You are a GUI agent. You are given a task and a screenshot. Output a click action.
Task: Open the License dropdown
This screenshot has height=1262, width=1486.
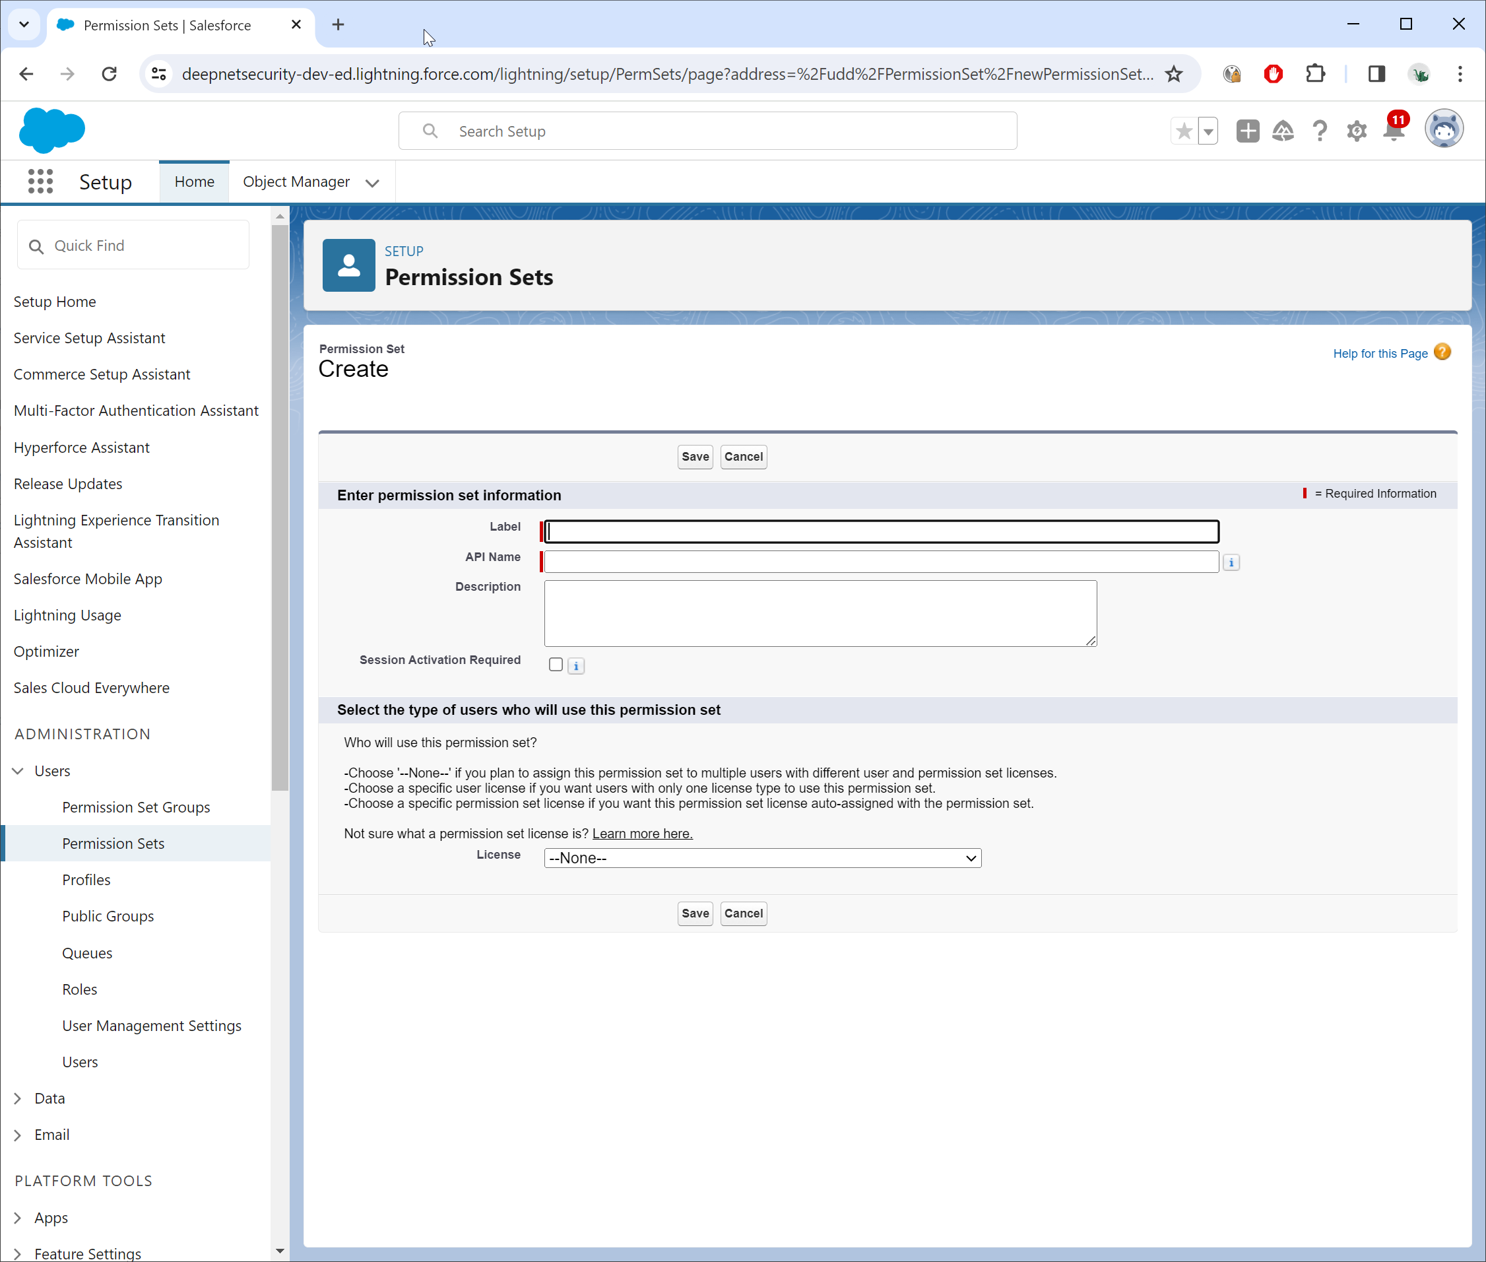coord(762,858)
